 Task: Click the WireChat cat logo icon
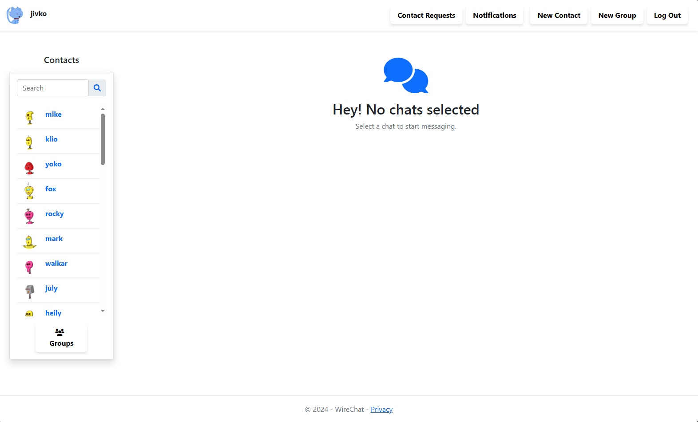pos(15,15)
